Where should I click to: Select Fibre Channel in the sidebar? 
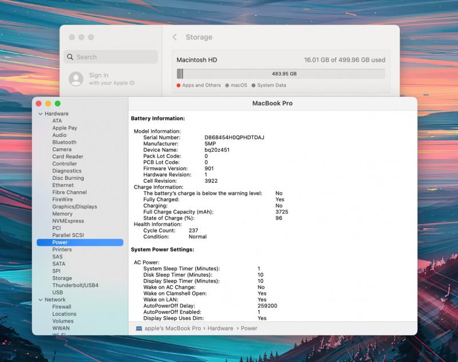click(69, 192)
